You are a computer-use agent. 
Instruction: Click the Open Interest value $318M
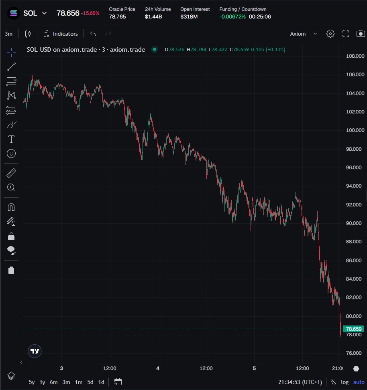pos(189,17)
